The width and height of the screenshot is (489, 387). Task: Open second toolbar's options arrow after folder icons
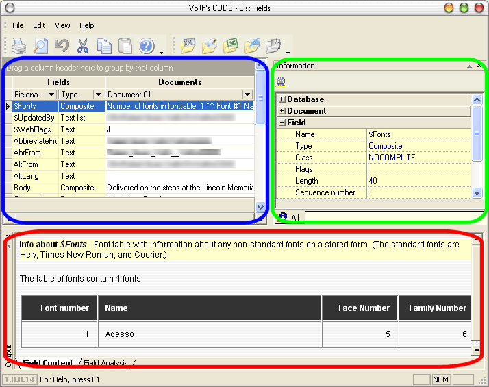288,53
